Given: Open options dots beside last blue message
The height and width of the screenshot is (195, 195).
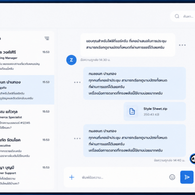Looking at the screenshot, I should (x=77, y=138).
